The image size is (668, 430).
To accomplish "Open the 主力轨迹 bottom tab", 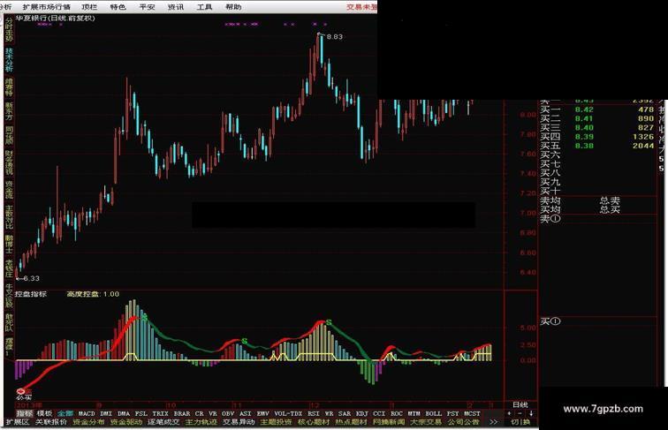I will 201,422.
